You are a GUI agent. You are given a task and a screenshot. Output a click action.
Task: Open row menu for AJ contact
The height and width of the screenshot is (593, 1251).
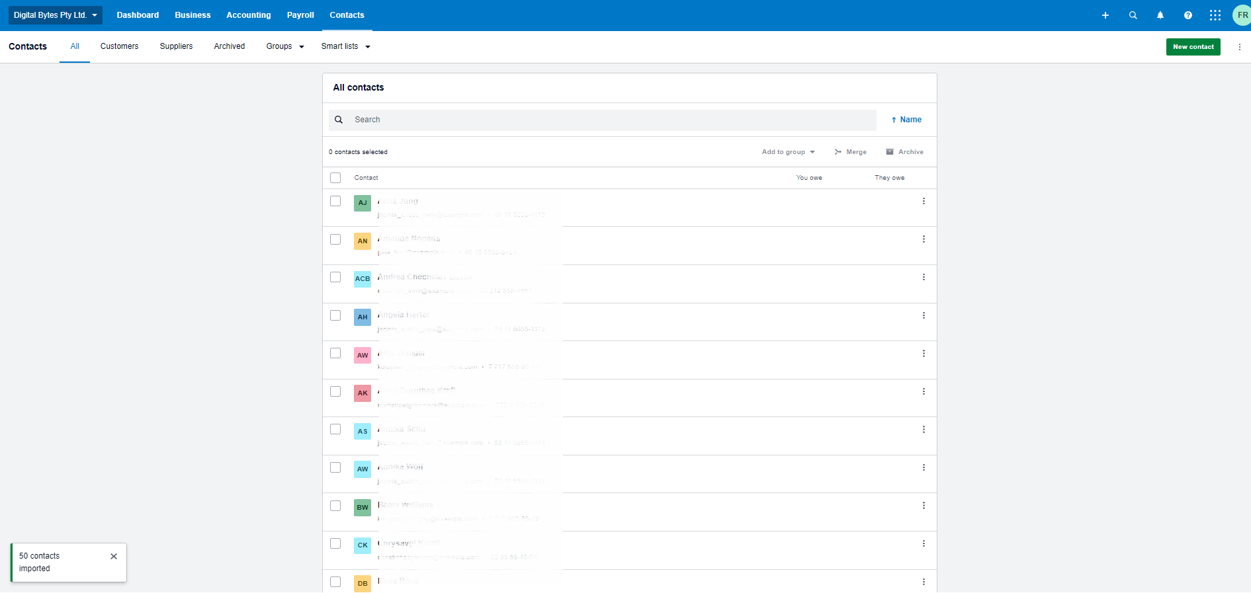pyautogui.click(x=924, y=201)
